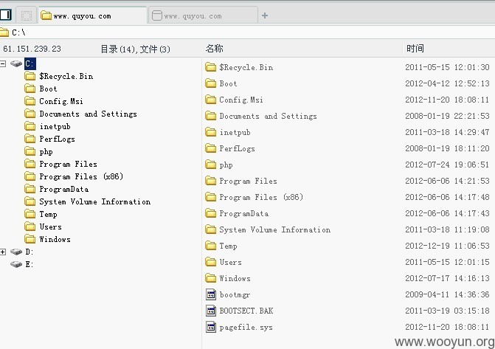Click the Temp folder icon in file list
Image resolution: width=495 pixels, height=349 pixels.
click(210, 246)
